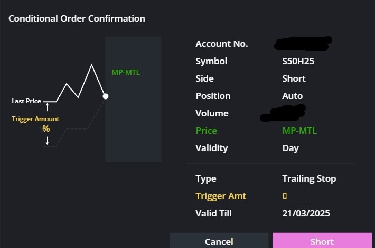The height and width of the screenshot is (248, 375).
Task: Click the Conditional Order Confirmation title
Action: click(77, 18)
